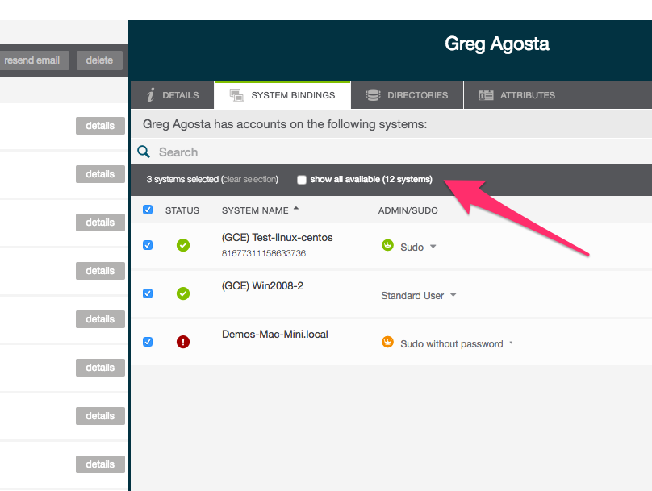
Task: Open Sudo without password dropdown
Action: (512, 344)
